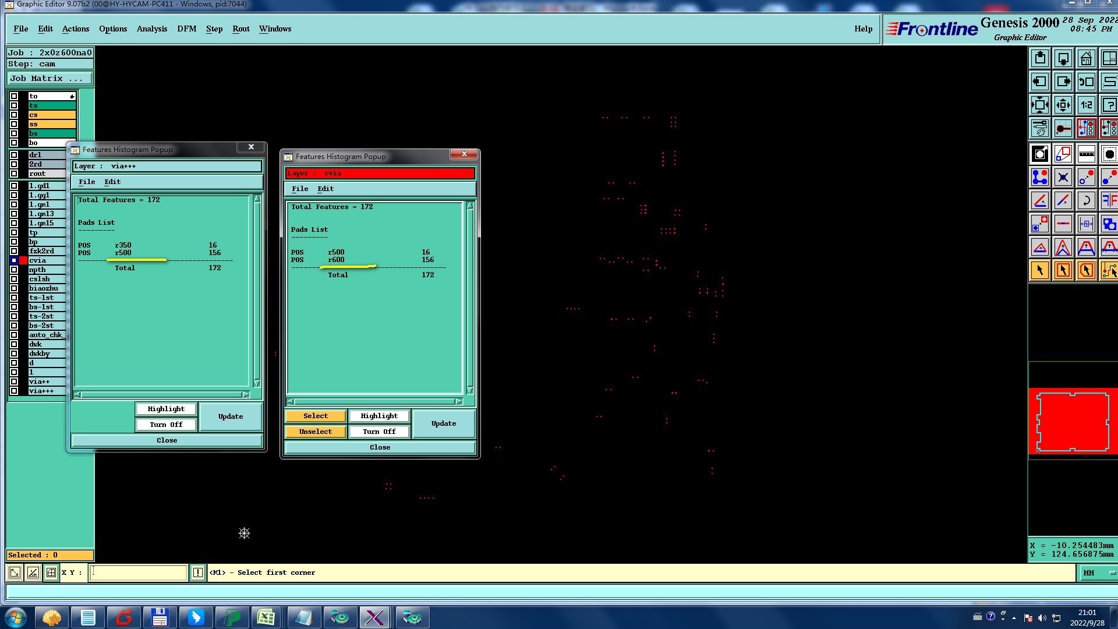1118x629 pixels.
Task: Click the zoom out arrows icon
Action: (x=1040, y=105)
